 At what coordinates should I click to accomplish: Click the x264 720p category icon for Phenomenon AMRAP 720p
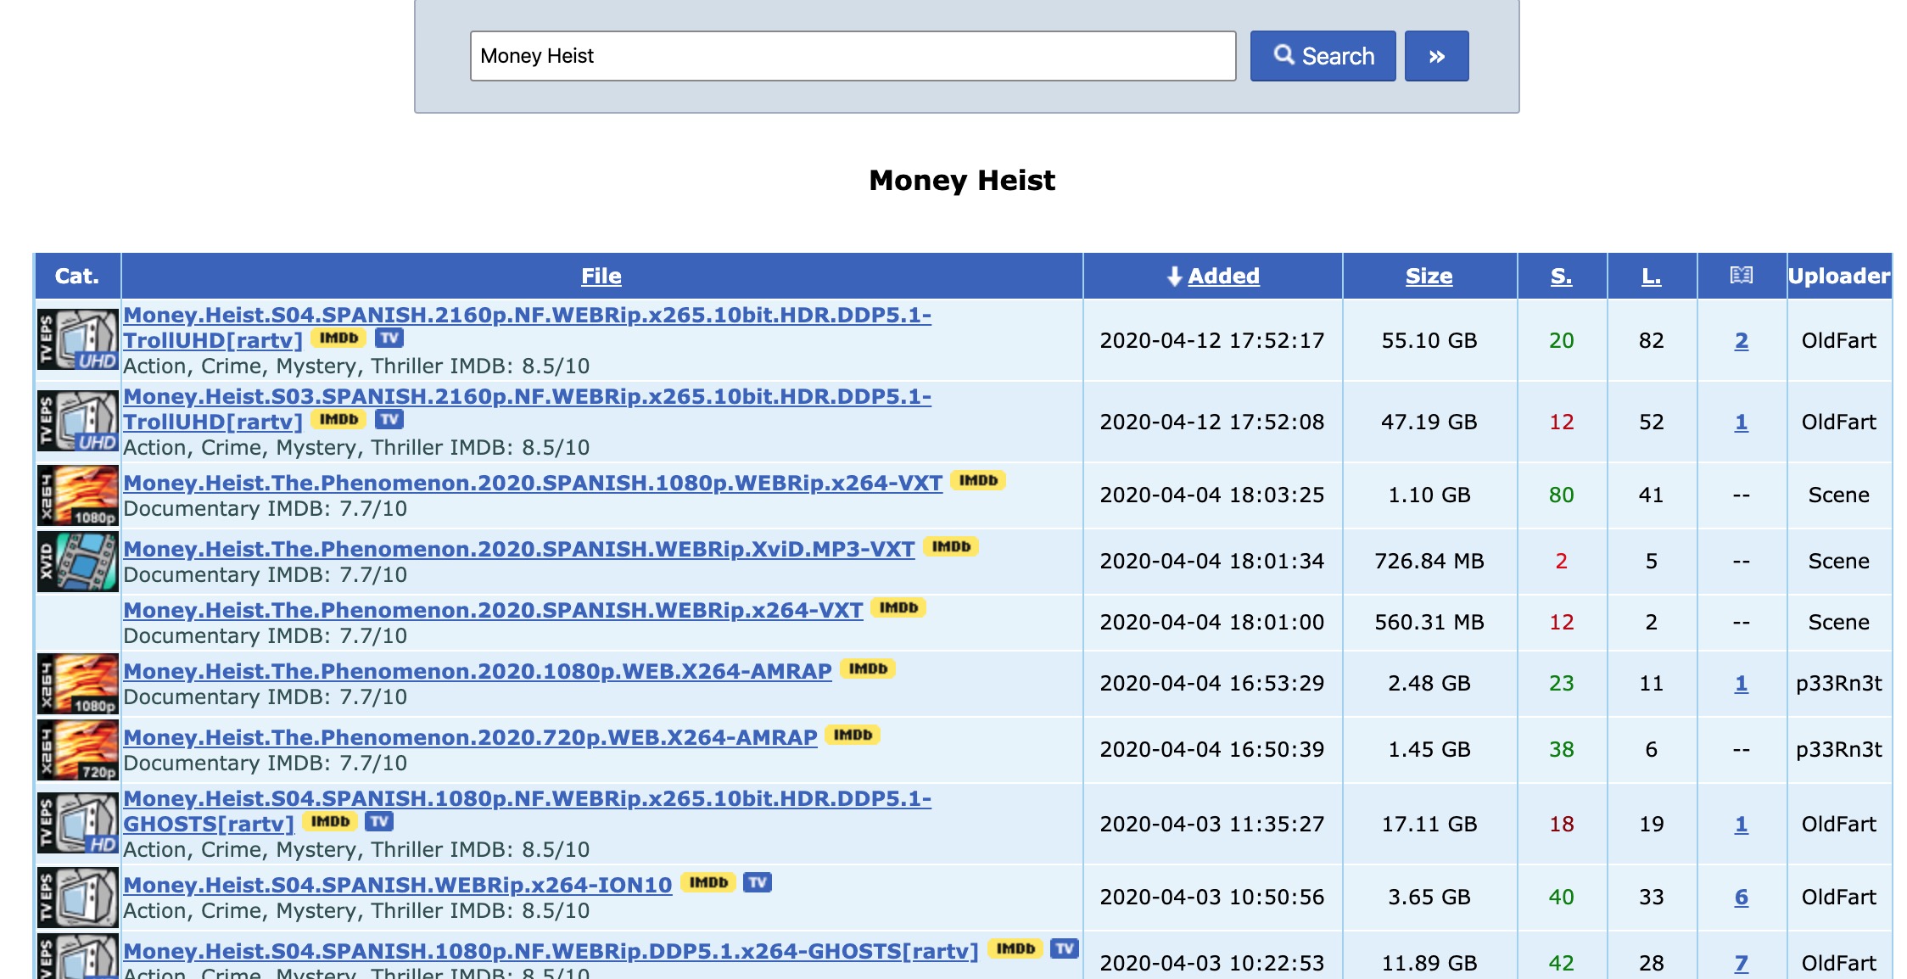click(x=77, y=750)
